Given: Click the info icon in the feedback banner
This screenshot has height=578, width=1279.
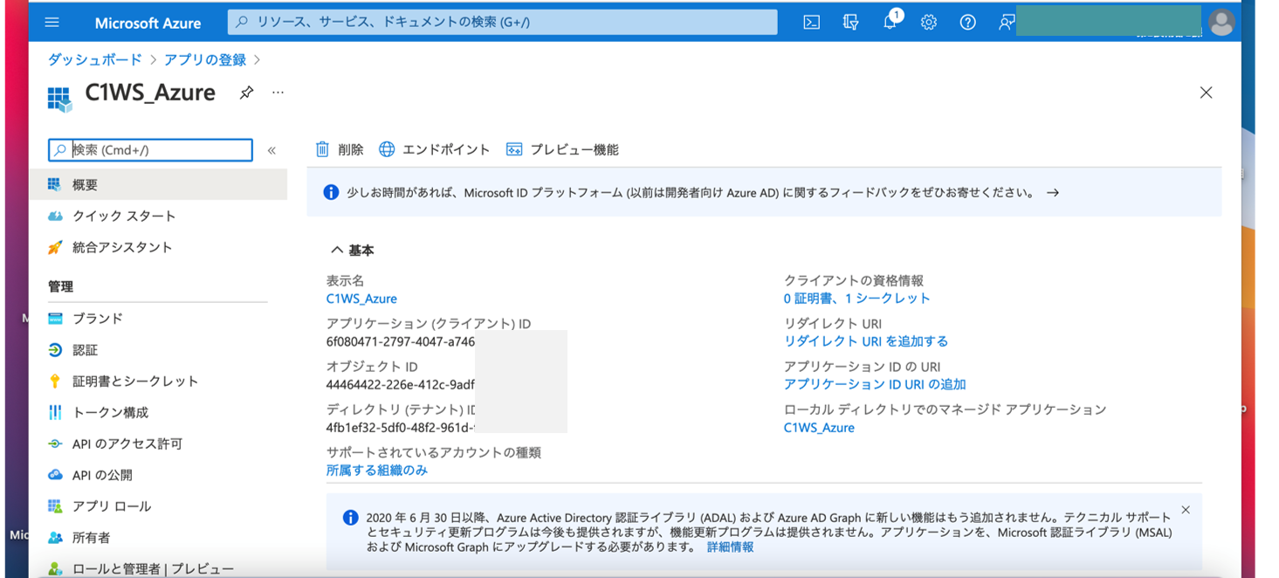Looking at the screenshot, I should 331,192.
